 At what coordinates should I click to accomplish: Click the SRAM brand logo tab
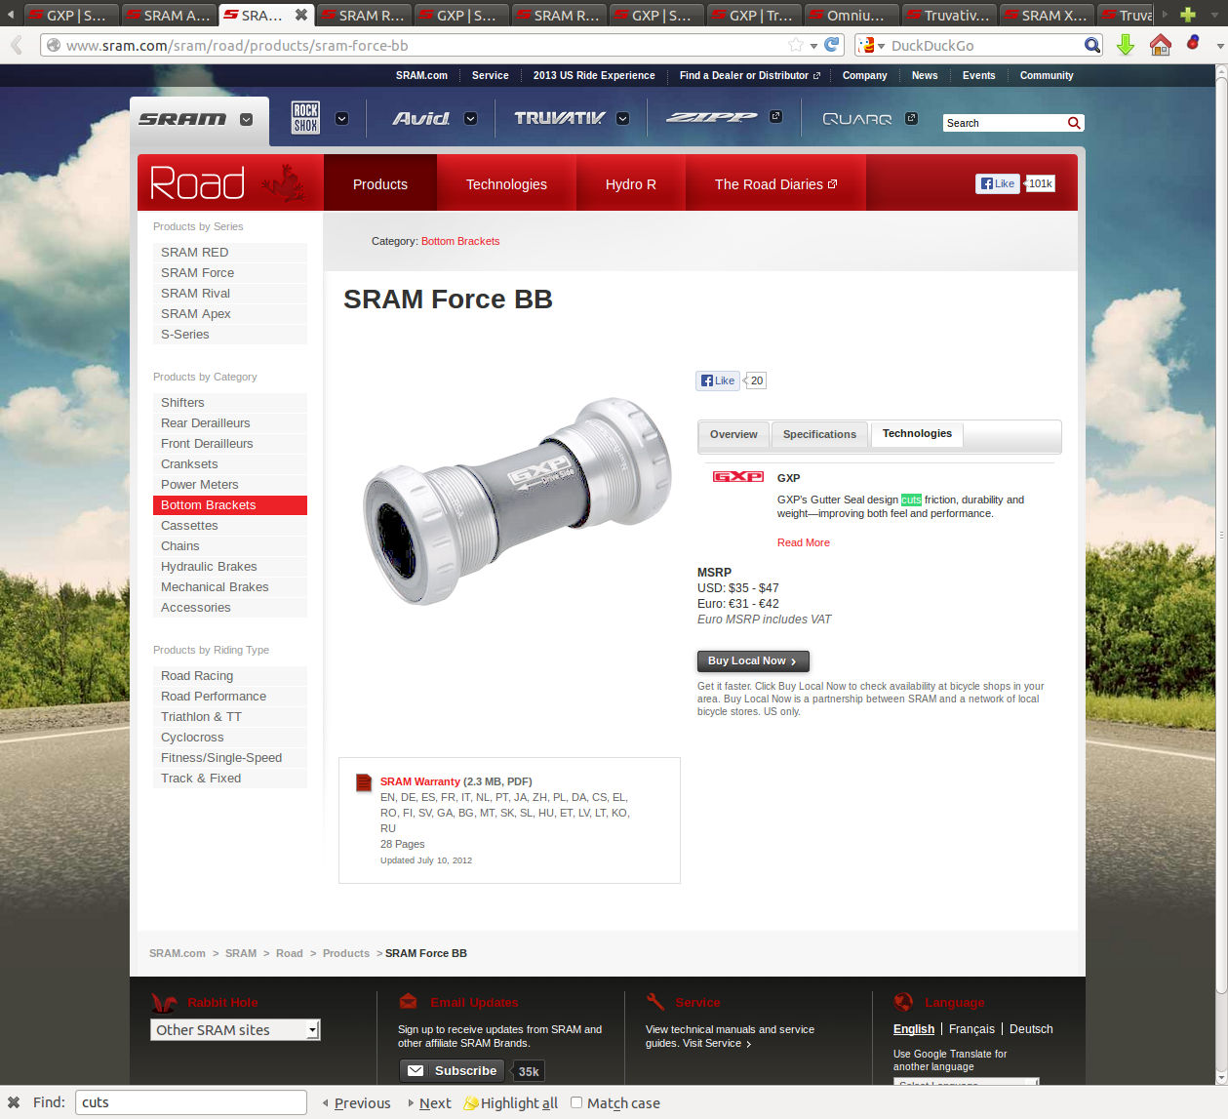coord(182,119)
